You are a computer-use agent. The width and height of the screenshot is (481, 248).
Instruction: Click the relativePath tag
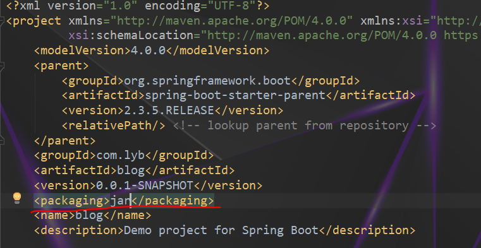(114, 125)
